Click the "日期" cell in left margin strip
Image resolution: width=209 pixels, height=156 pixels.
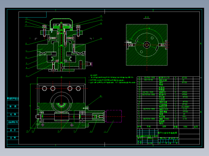coord(13,138)
